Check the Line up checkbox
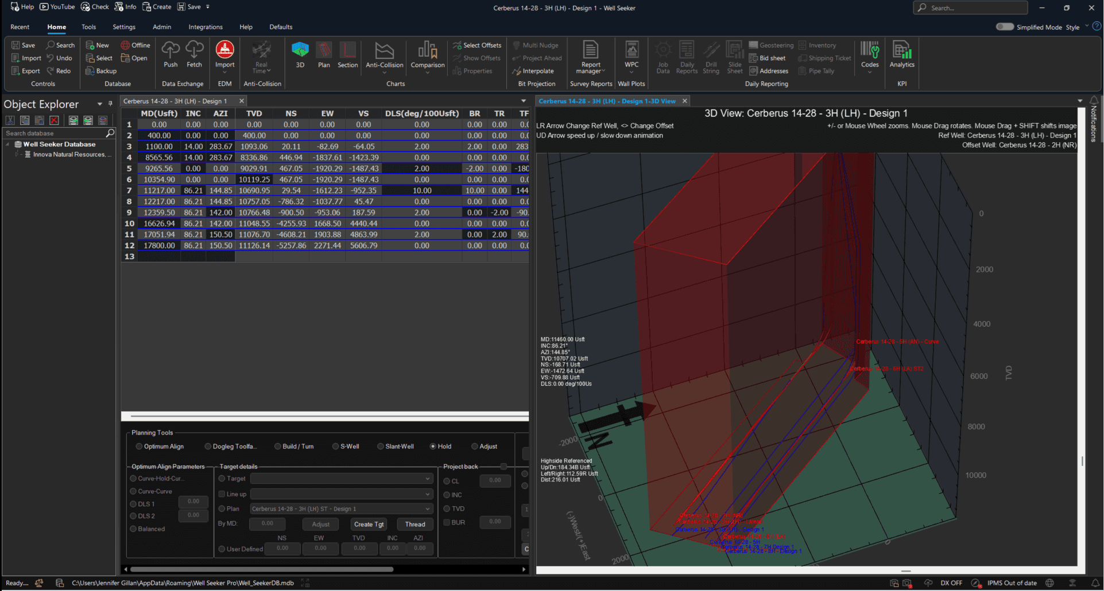This screenshot has height=591, width=1104. click(222, 494)
